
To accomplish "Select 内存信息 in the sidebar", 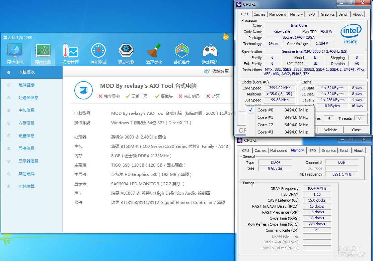I will 26,123.
